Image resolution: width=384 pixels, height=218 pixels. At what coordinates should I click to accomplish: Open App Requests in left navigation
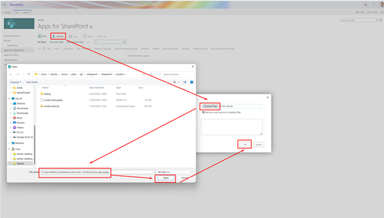(x=10, y=60)
